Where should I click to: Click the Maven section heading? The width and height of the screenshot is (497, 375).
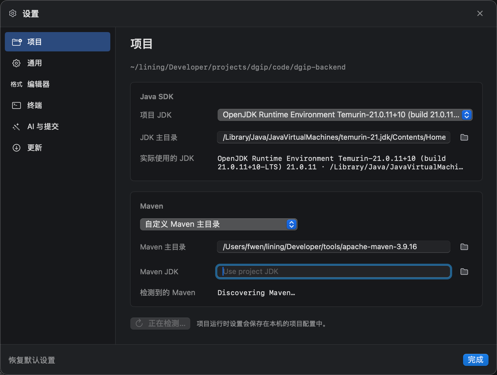pyautogui.click(x=152, y=206)
